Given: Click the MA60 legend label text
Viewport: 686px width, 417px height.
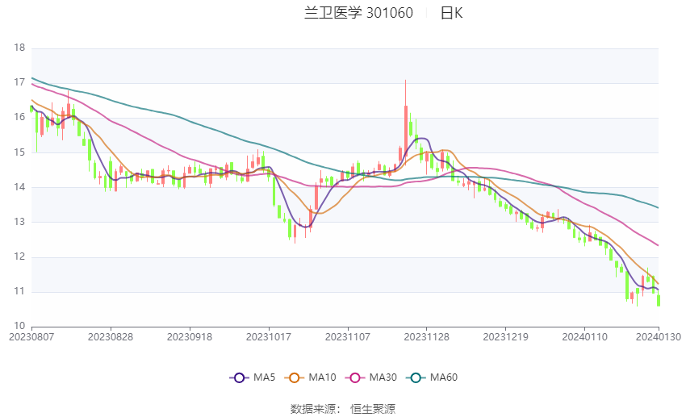Looking at the screenshot, I should [x=444, y=377].
